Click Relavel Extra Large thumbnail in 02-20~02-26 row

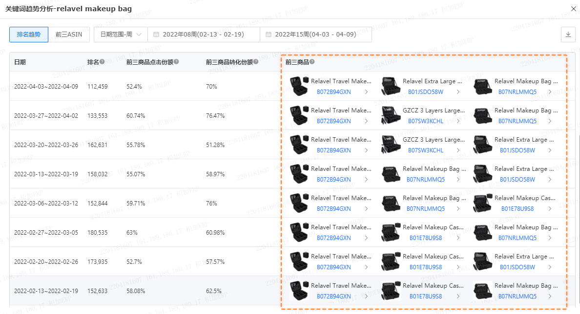482,261
